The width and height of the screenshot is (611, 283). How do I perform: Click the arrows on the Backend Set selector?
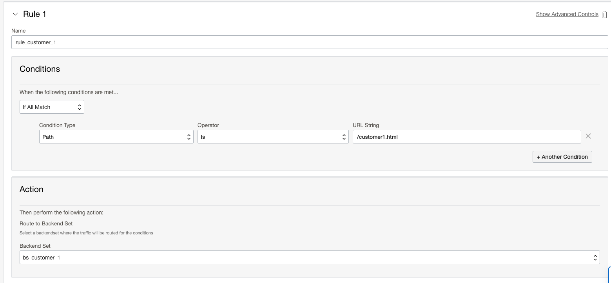[595, 257]
